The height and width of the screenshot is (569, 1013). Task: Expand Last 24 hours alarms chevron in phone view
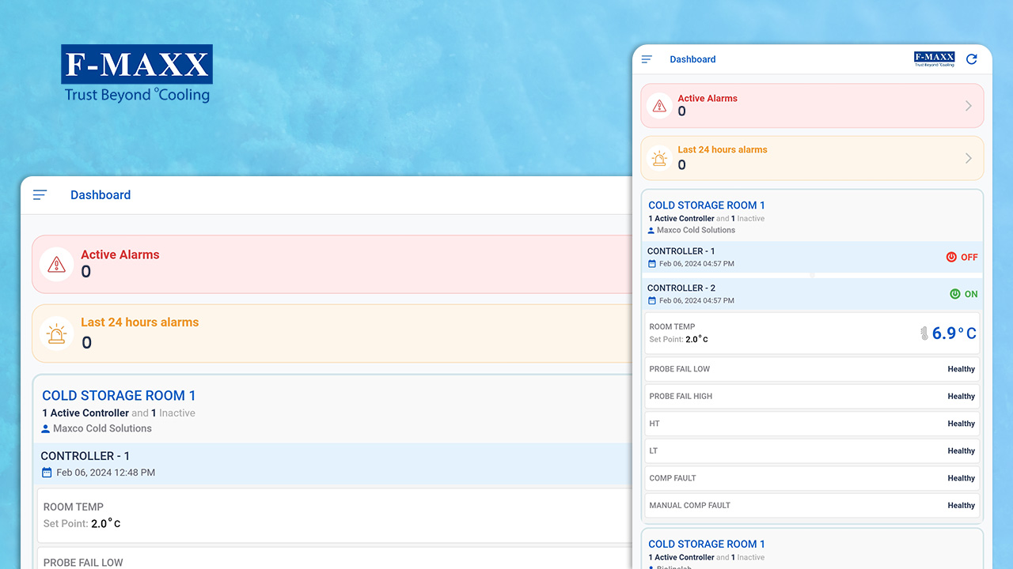969,158
